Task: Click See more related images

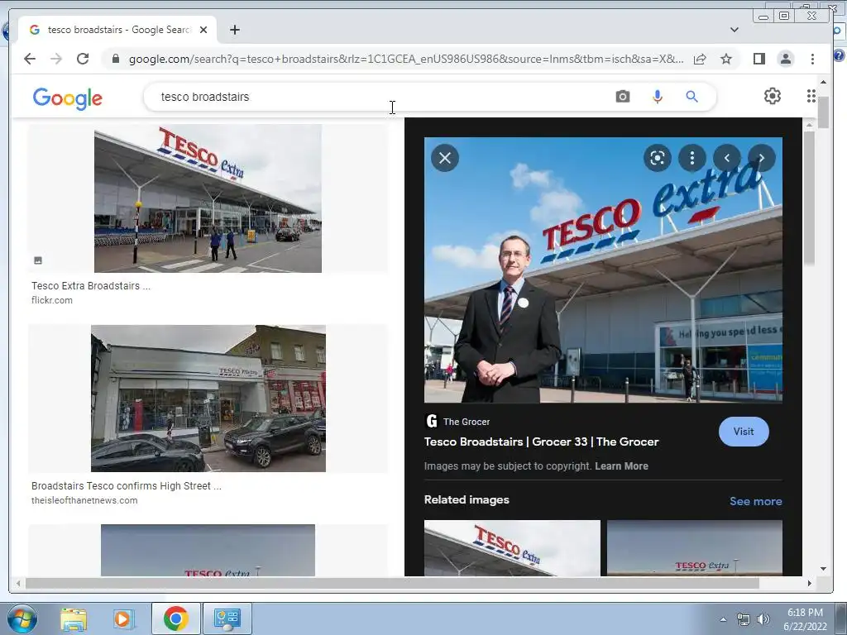Action: 756,501
